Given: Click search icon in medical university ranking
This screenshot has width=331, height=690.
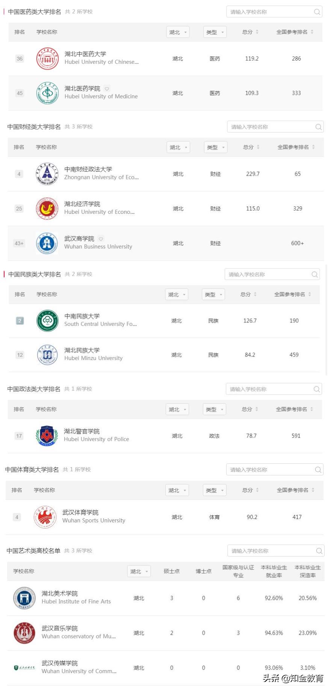Looking at the screenshot, I should [x=317, y=12].
